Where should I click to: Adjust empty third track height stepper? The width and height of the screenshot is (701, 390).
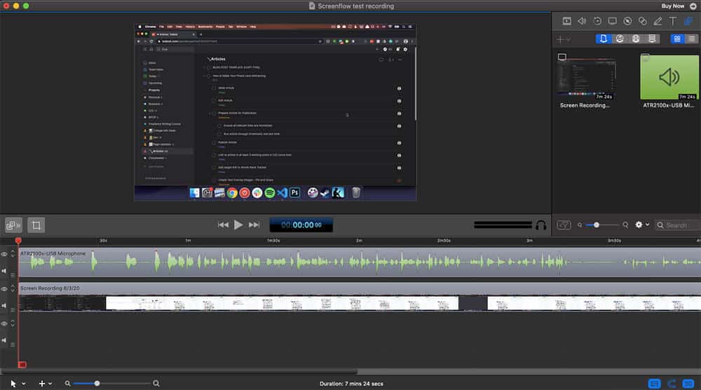tap(13, 323)
